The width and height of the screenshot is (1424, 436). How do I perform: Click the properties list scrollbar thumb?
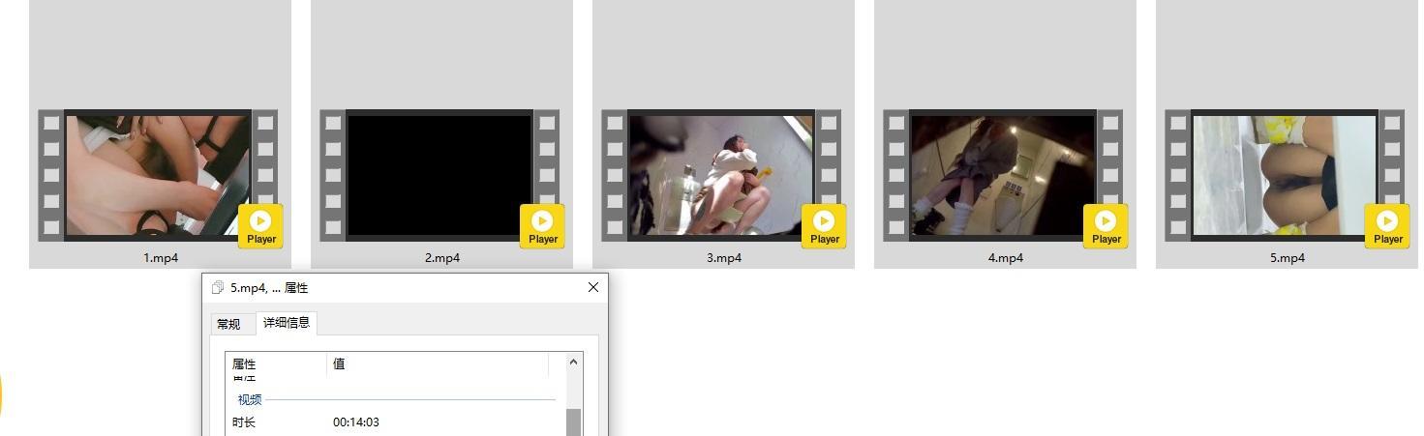click(573, 421)
